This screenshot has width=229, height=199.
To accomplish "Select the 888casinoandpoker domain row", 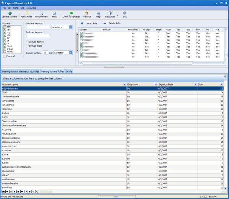I will click(113, 138).
